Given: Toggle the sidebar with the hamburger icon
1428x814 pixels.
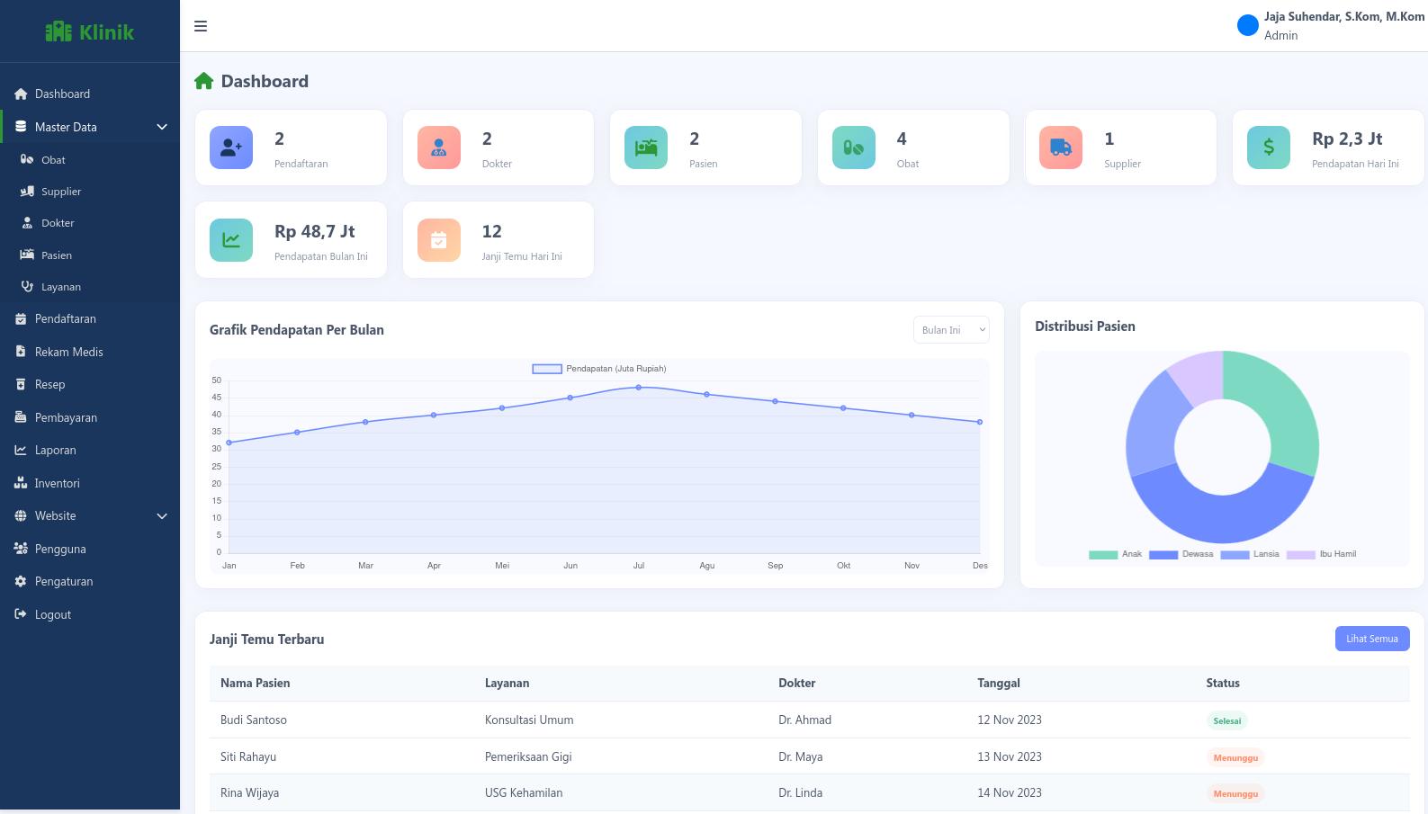Looking at the screenshot, I should tap(201, 26).
